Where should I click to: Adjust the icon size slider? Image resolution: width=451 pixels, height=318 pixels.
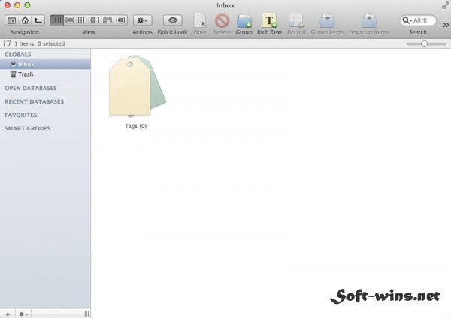click(424, 44)
